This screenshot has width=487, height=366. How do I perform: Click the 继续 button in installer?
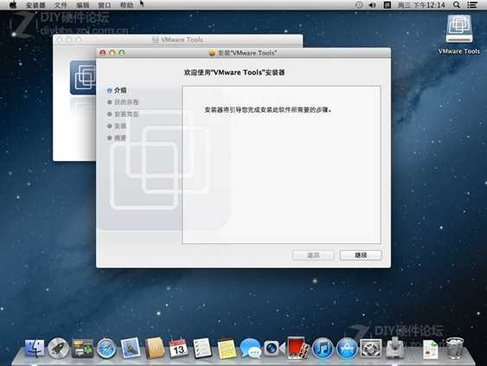pos(361,255)
